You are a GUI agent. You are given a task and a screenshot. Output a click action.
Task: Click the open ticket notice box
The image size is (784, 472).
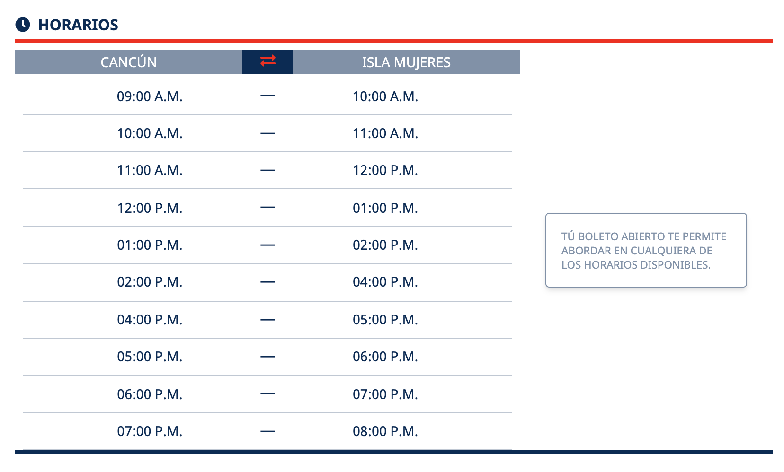point(646,250)
